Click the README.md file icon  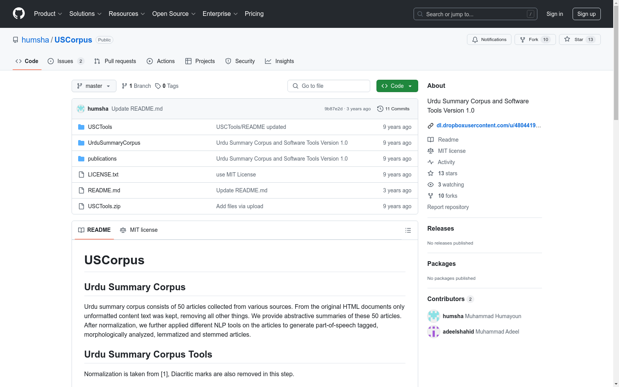81,190
